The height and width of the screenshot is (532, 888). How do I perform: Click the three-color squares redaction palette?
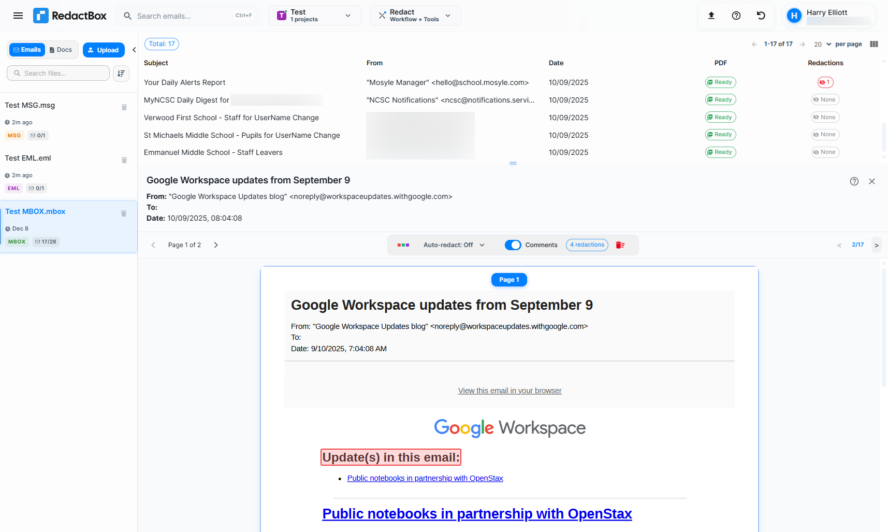pyautogui.click(x=403, y=245)
